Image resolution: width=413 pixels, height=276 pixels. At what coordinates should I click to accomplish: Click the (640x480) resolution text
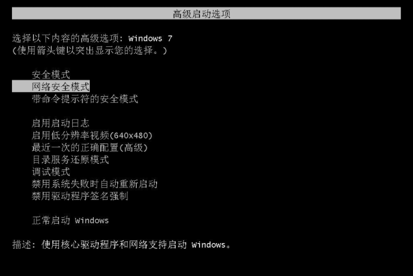(131, 136)
